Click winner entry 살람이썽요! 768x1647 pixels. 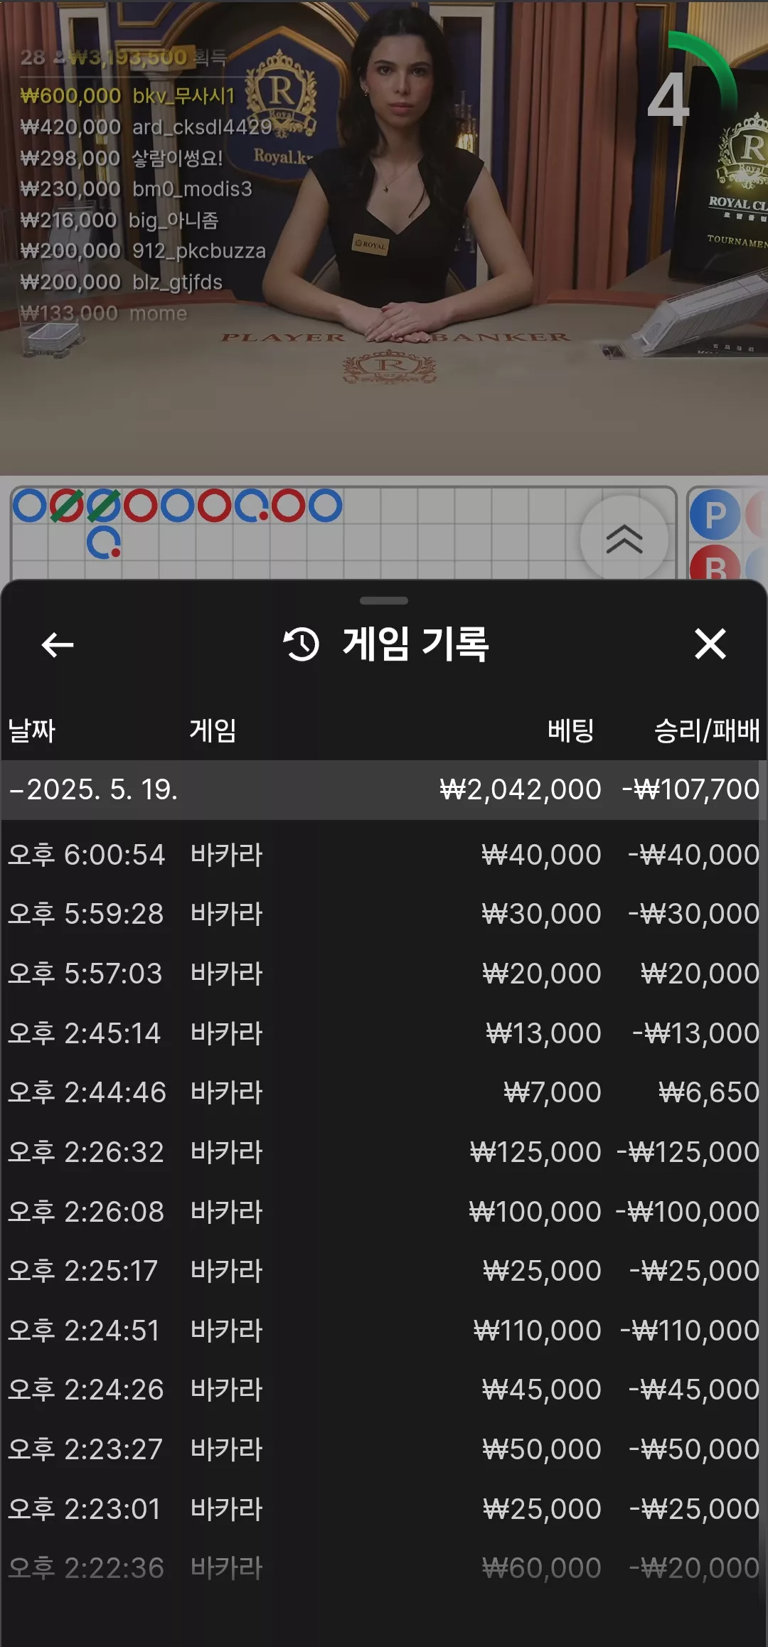click(122, 158)
